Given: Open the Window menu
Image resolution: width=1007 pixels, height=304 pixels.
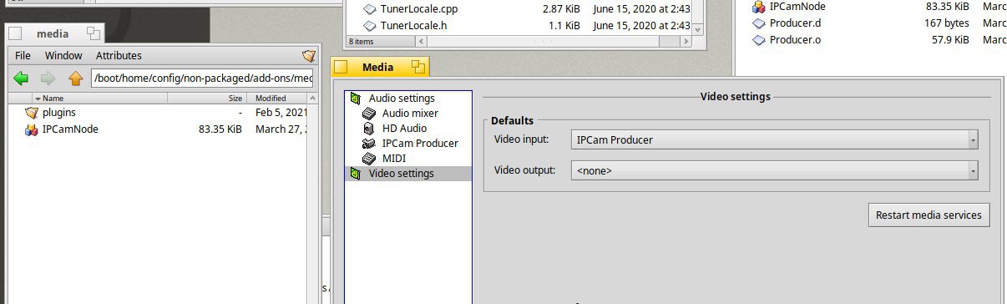Looking at the screenshot, I should (x=63, y=56).
